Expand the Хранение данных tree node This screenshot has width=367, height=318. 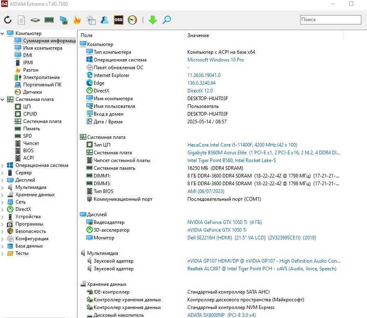[2, 195]
